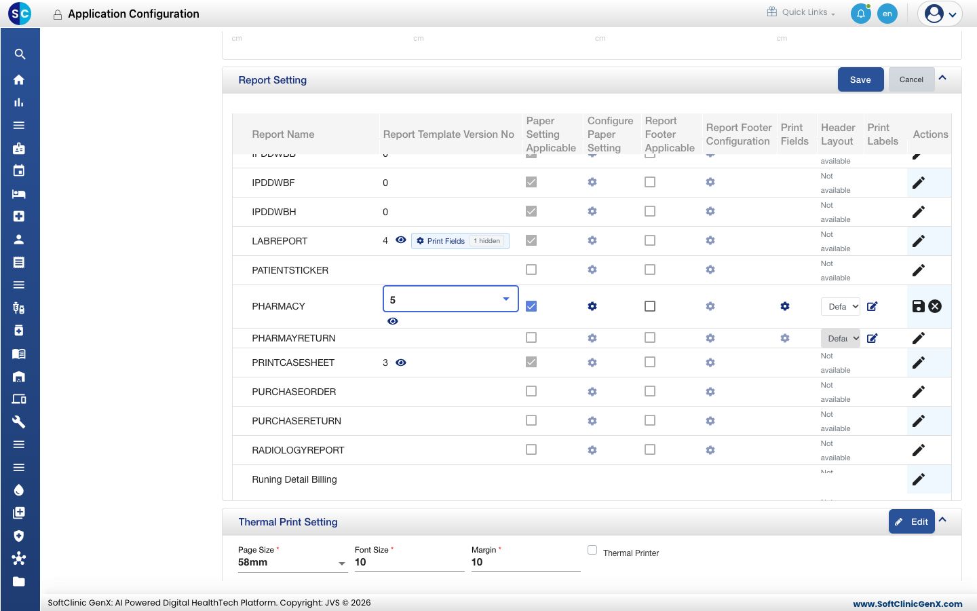Screen dimensions: 977x611
Task: Cancel PHARMACY row editing with X icon
Action: click(935, 306)
